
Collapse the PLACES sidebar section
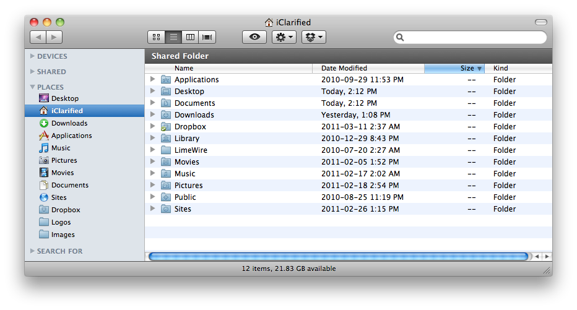point(33,87)
